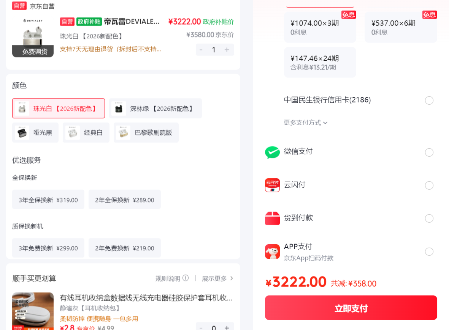Select 中国民生银行信用卡(2186) radio button
The height and width of the screenshot is (330, 449).
pos(429,100)
